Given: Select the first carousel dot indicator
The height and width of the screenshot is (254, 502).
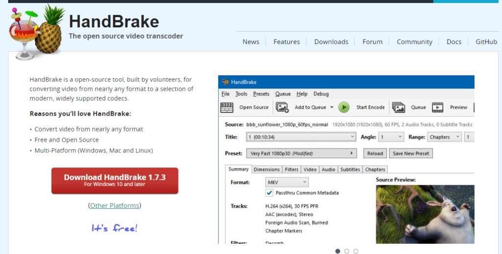Looking at the screenshot, I should [337, 251].
